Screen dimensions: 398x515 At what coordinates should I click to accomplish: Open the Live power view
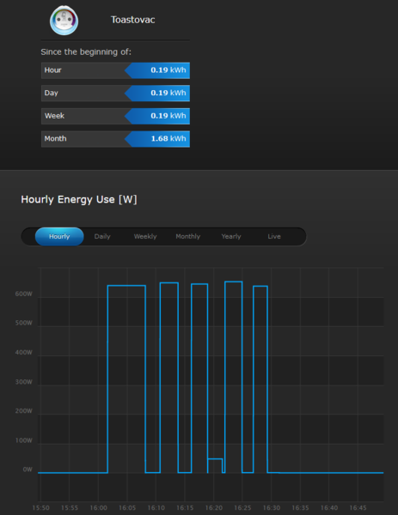(x=274, y=237)
